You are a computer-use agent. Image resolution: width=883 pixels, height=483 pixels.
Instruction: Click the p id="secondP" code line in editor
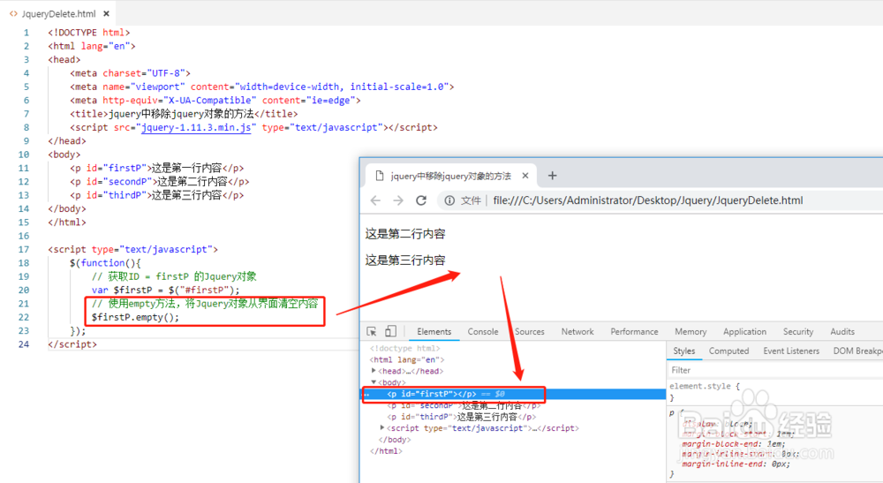159,181
